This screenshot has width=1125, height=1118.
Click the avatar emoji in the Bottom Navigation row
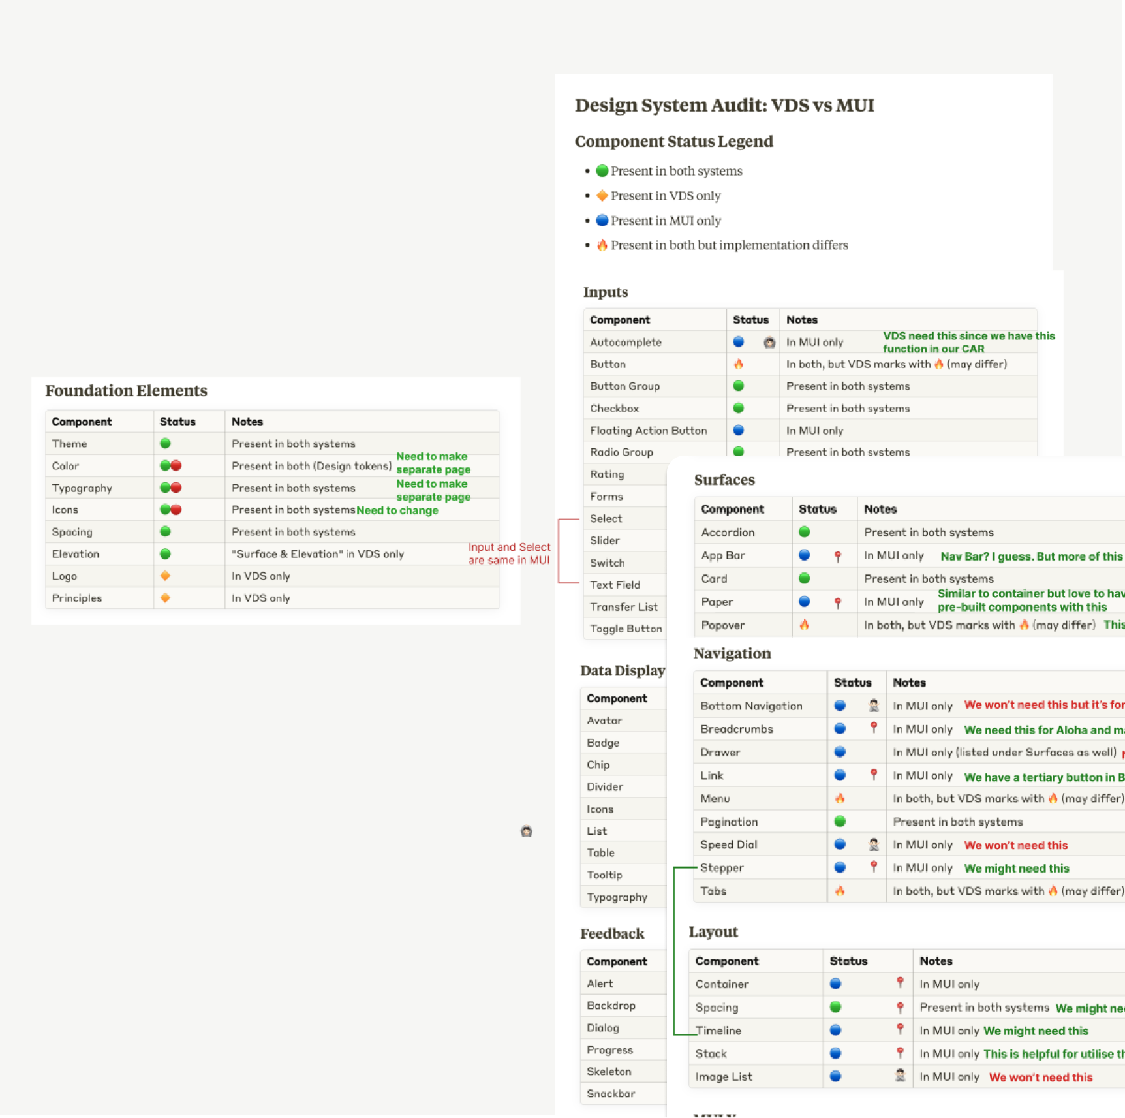tap(874, 706)
